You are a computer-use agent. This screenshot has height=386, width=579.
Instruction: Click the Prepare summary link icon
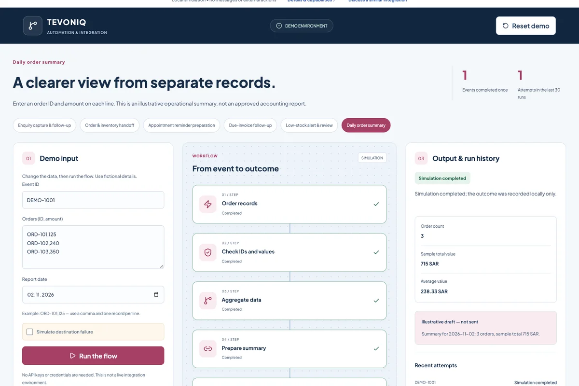[208, 349]
